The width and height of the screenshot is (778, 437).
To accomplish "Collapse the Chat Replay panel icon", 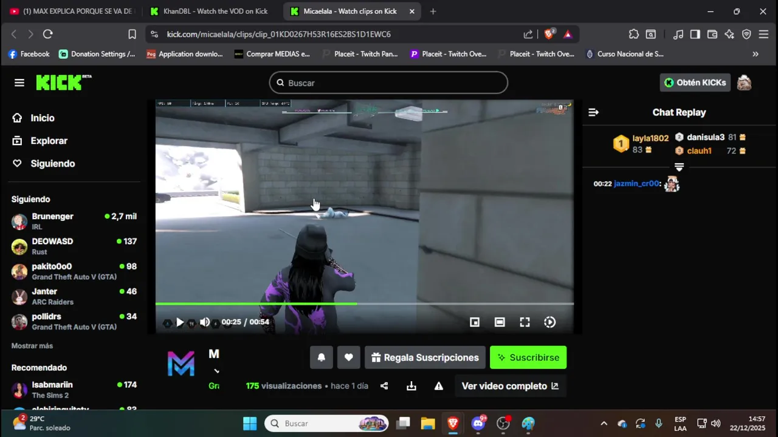I will click(x=593, y=112).
